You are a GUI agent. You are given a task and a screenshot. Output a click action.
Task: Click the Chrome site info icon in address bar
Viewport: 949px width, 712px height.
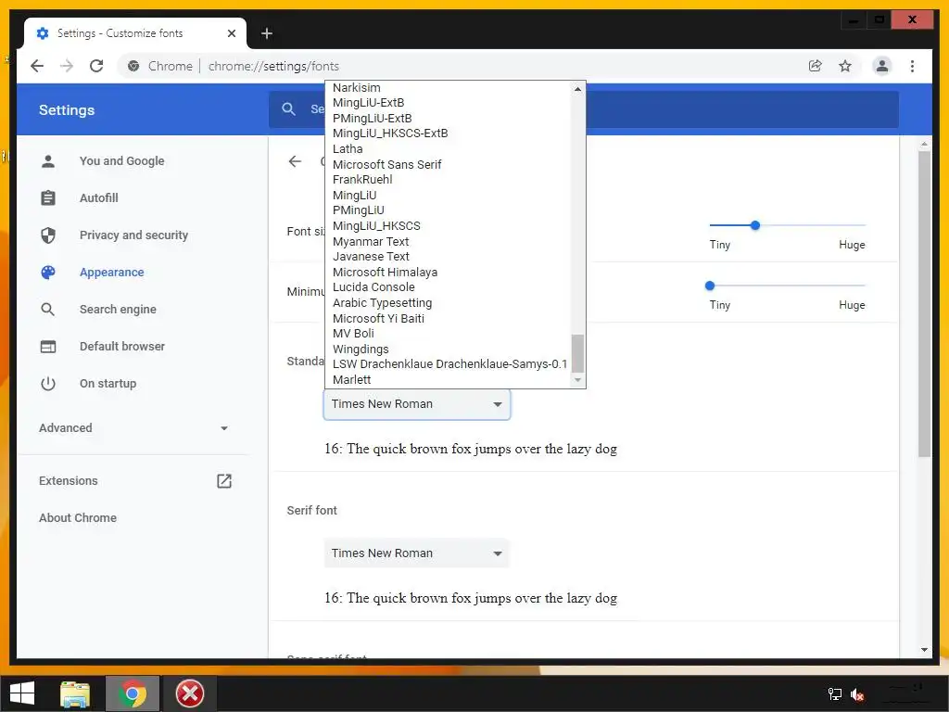pos(133,66)
